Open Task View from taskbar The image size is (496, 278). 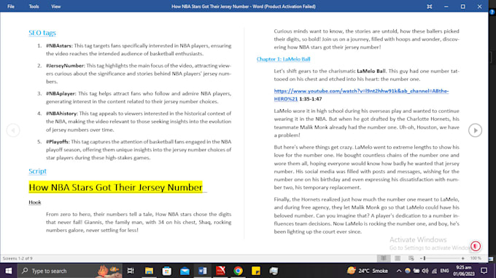coord(131,271)
